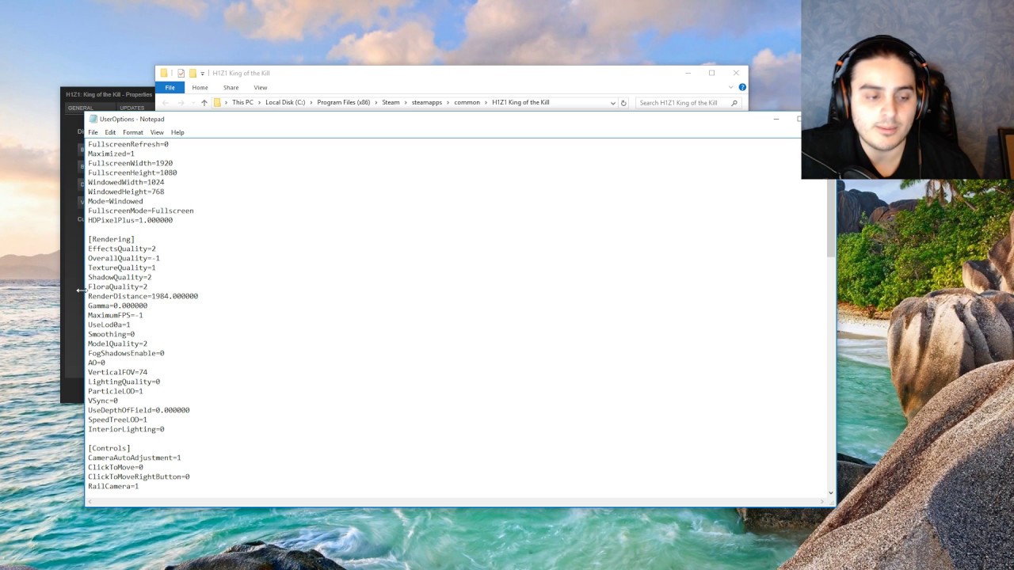Open Notepad's Format menu
The image size is (1014, 570).
click(133, 132)
